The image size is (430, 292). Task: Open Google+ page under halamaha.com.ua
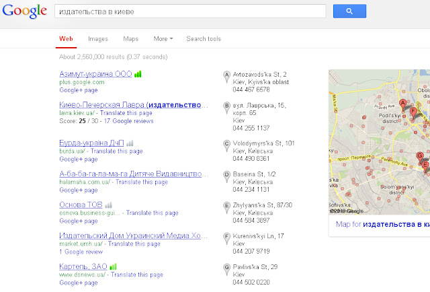tap(79, 190)
